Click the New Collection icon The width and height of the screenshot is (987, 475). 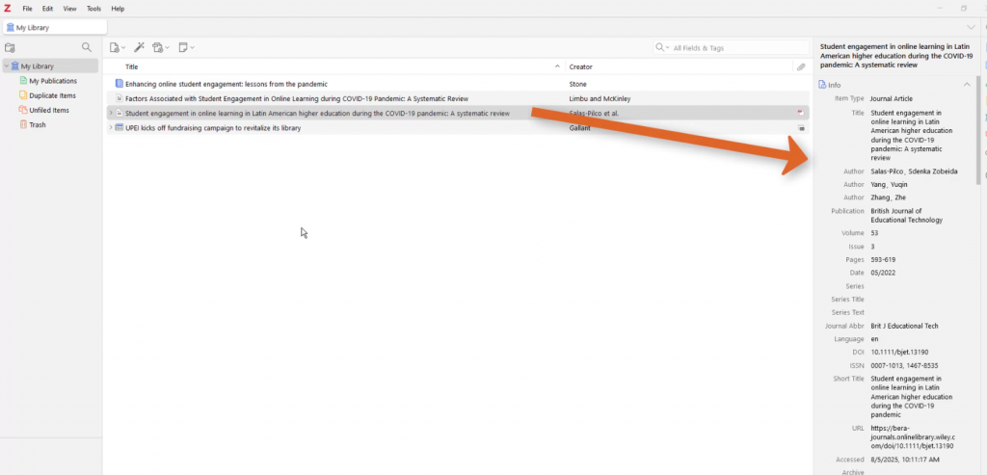click(11, 47)
